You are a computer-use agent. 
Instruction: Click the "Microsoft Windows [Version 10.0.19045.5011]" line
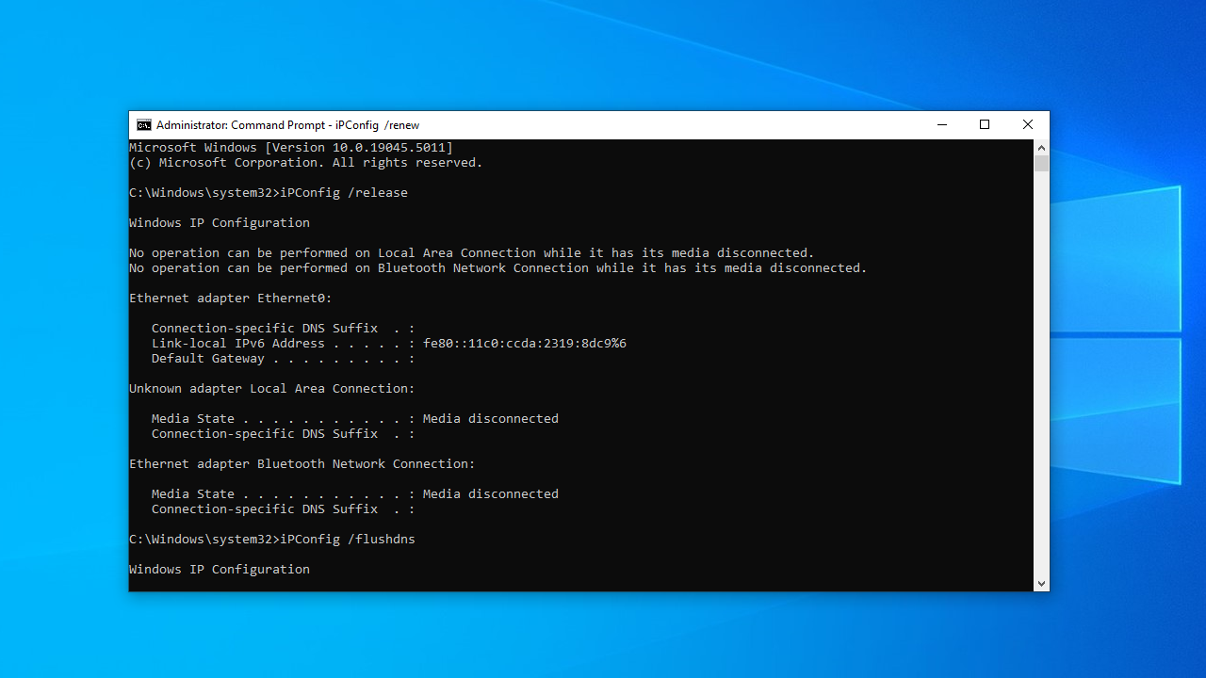[x=291, y=148]
